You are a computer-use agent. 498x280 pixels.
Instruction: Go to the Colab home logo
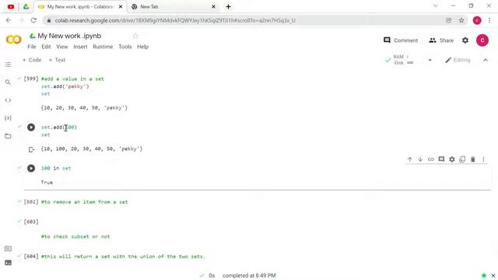[x=14, y=40]
